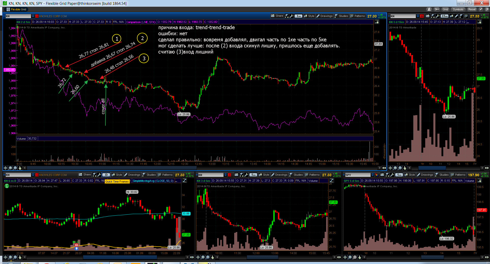Open studies flask icon on KN 15m chart
The image size is (490, 264).
point(461,16)
